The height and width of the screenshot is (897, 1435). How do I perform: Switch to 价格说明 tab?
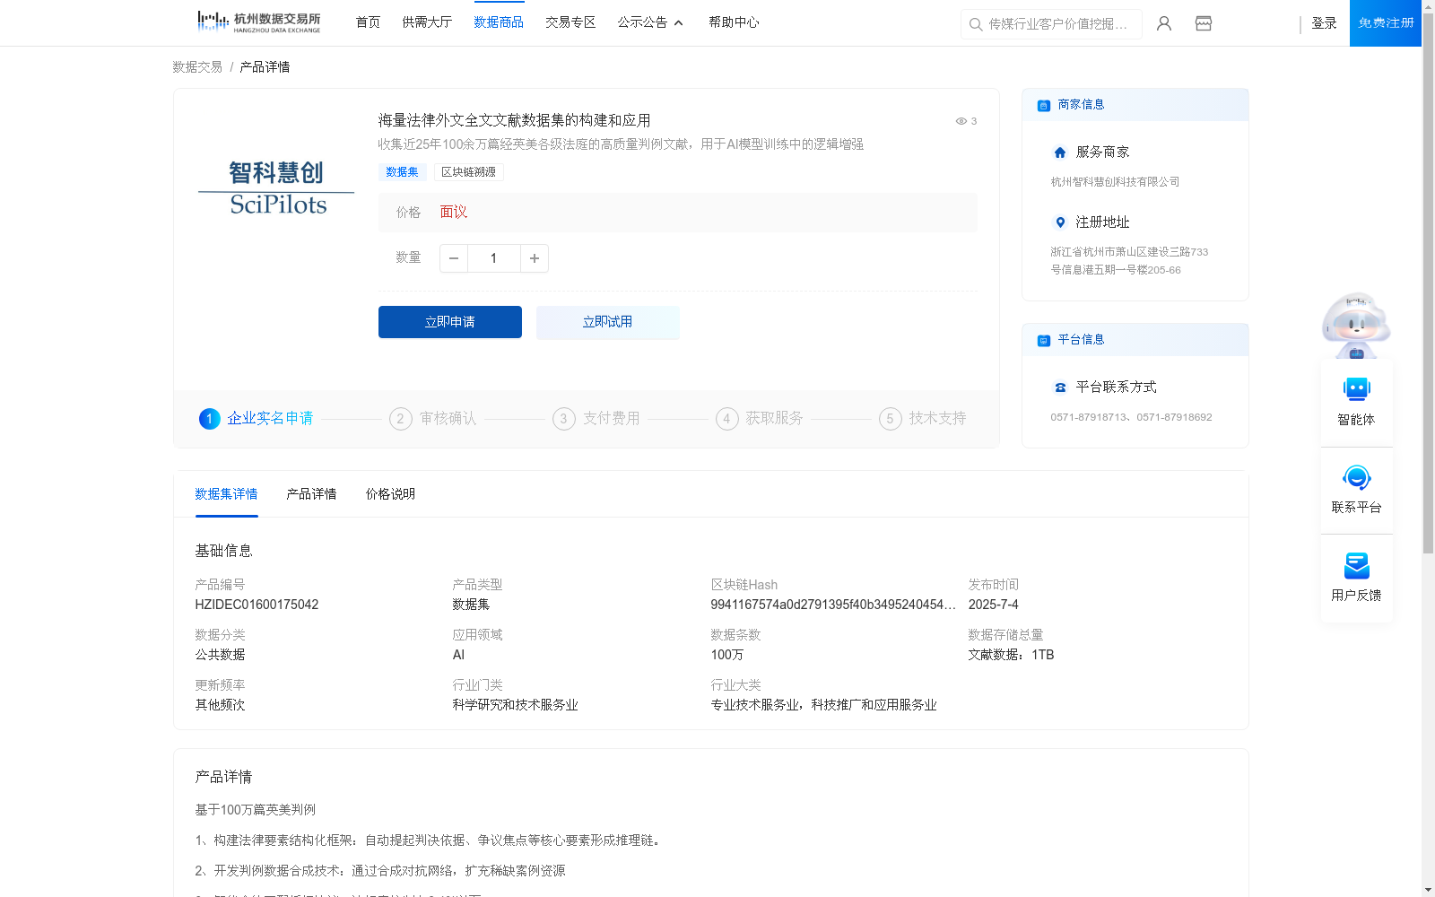point(390,494)
